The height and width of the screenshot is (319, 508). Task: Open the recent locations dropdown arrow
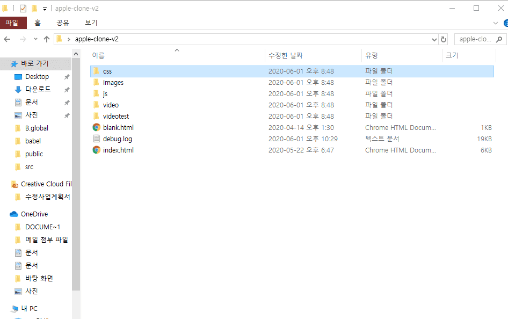point(35,39)
